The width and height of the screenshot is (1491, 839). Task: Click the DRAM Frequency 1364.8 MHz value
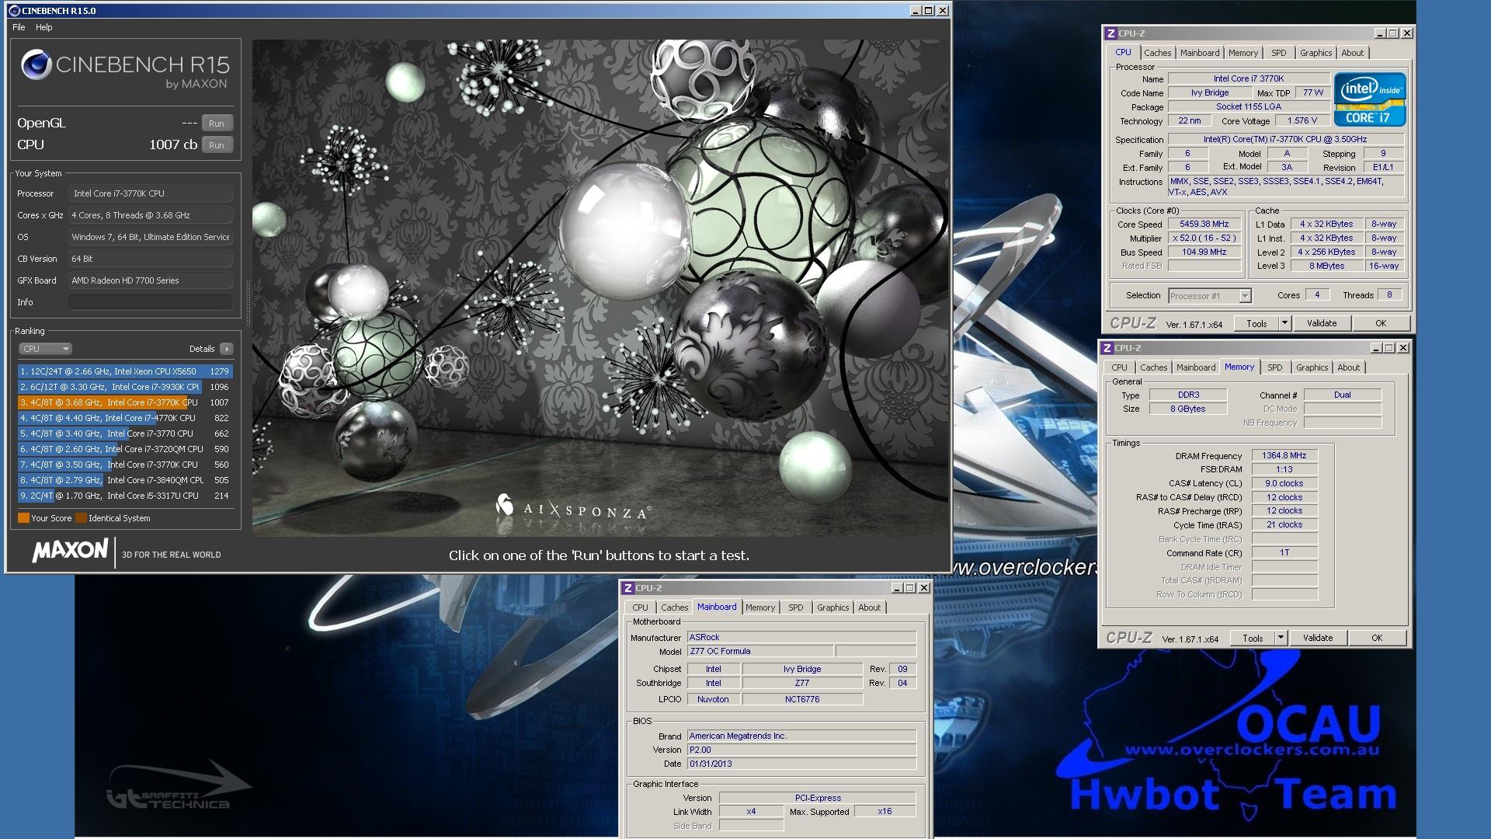pos(1284,456)
